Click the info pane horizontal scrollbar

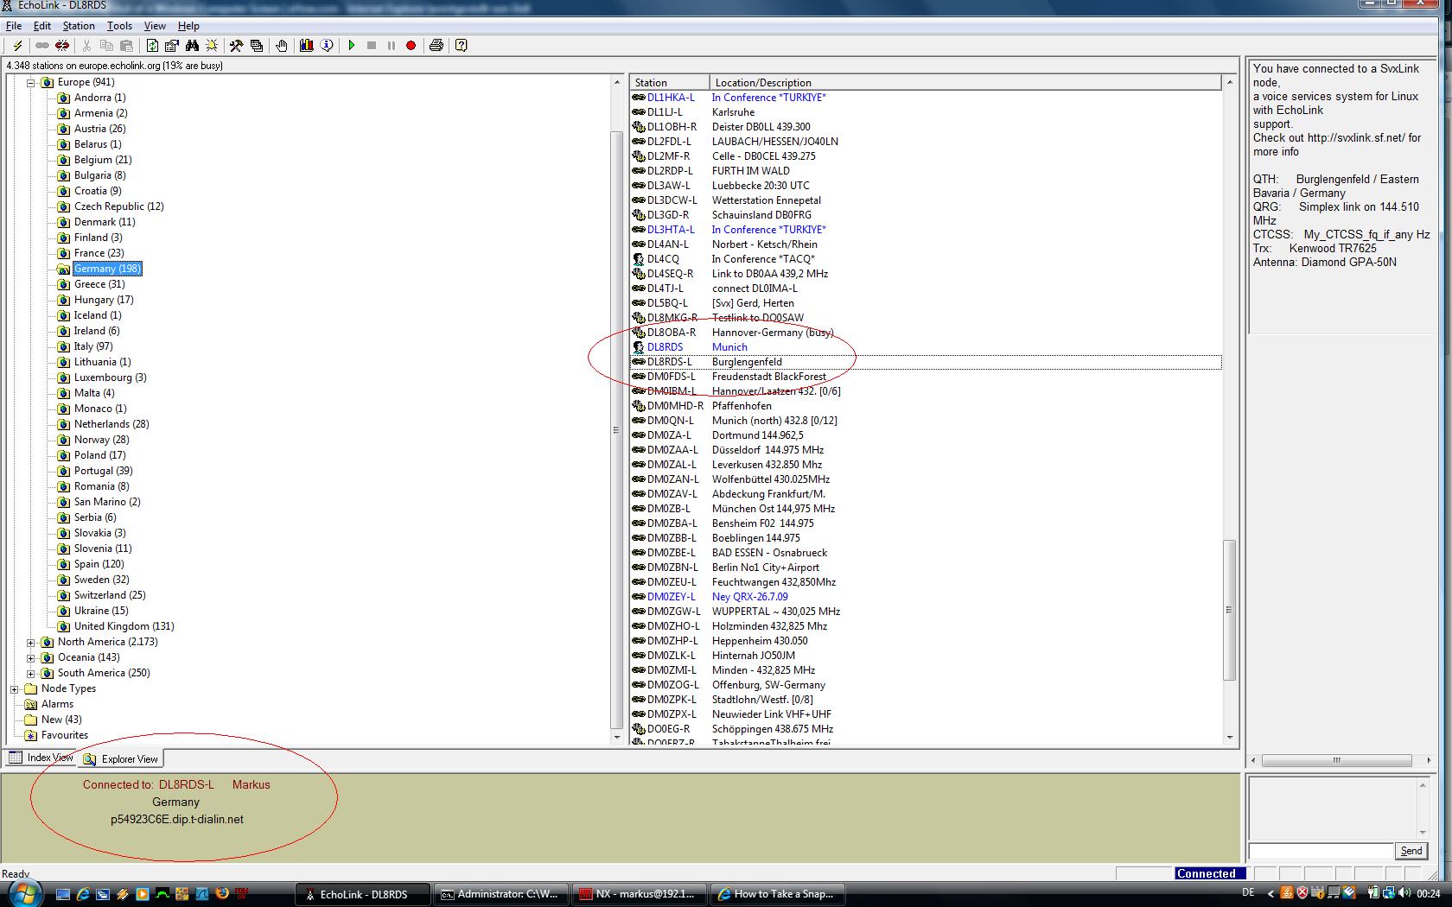pos(1337,761)
